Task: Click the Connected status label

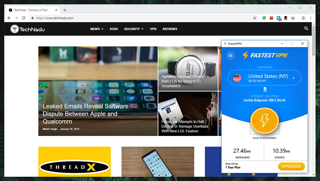Action: 265,67
